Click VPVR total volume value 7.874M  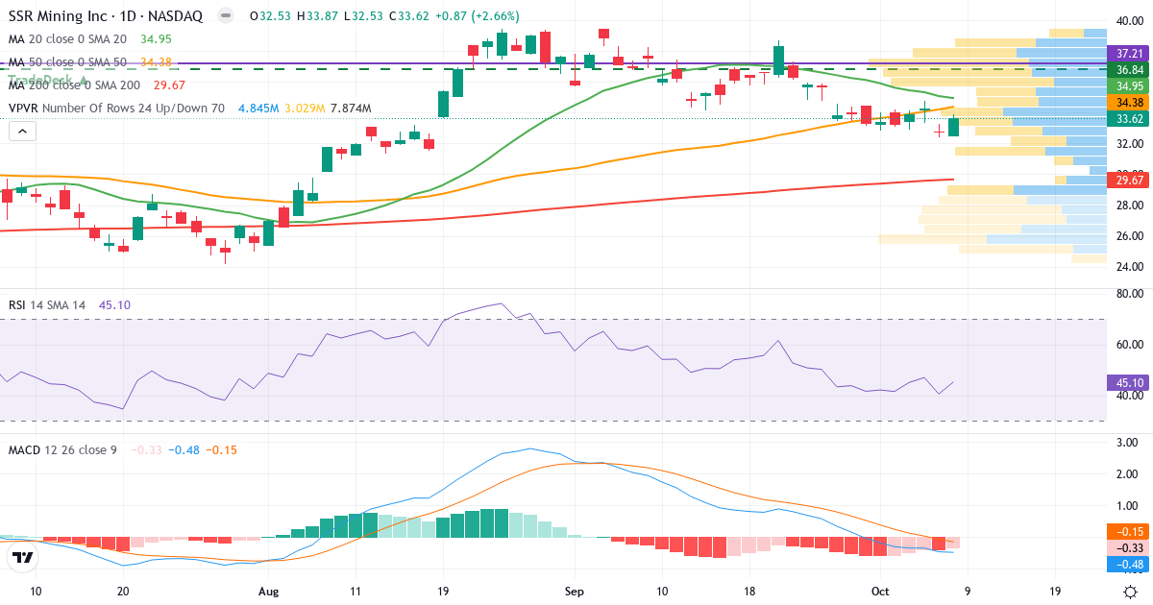click(x=351, y=109)
